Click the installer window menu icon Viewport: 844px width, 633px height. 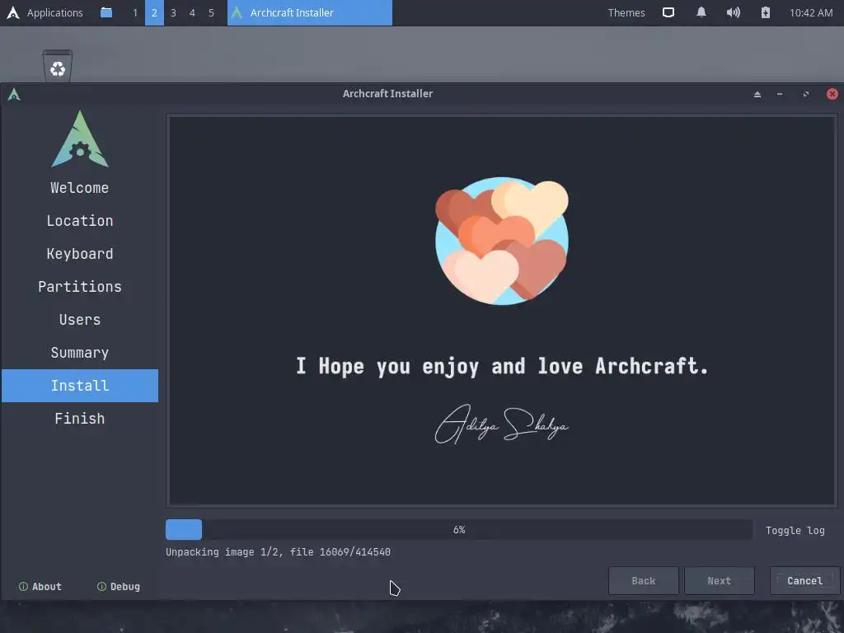14,94
